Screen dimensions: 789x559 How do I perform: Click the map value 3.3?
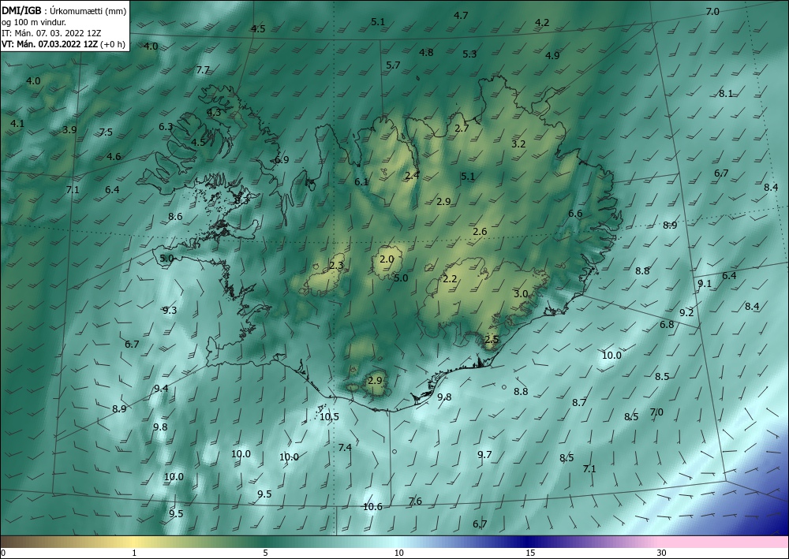point(241,200)
